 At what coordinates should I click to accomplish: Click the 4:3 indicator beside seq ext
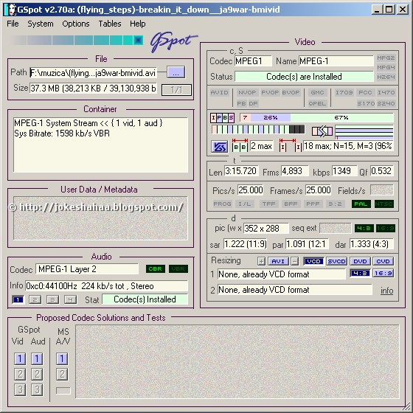[364, 228]
